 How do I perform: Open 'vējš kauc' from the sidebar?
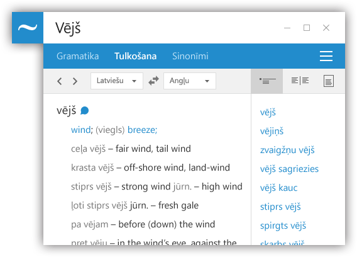point(278,188)
